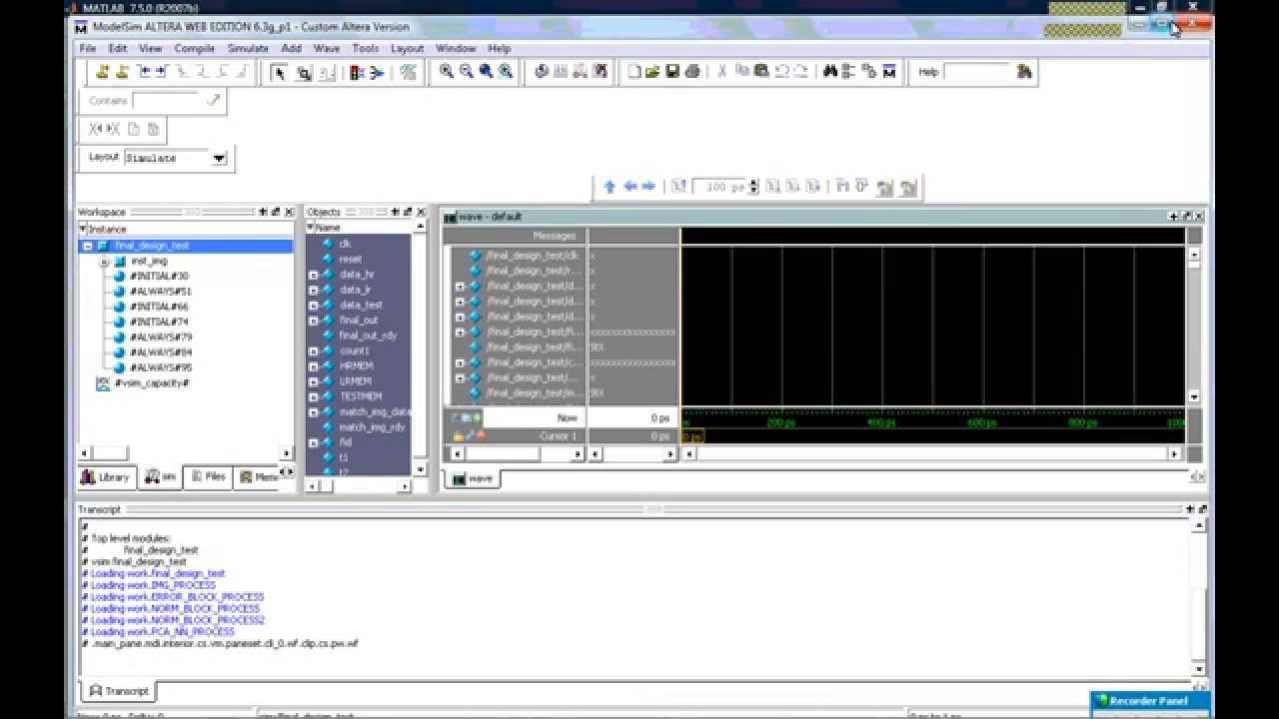This screenshot has height=719, width=1279.
Task: Open the Compile menu
Action: (195, 48)
